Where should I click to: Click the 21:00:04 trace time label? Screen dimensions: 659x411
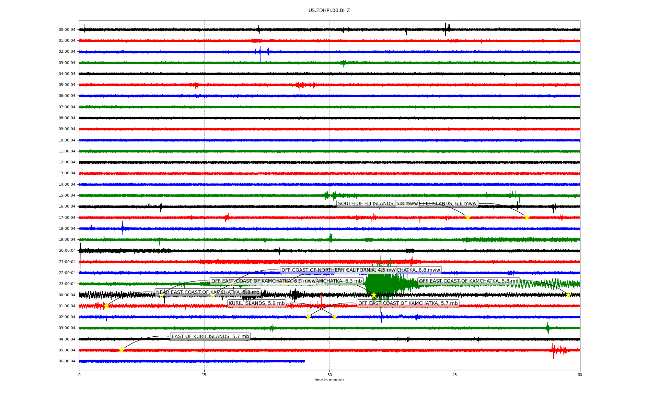click(67, 262)
